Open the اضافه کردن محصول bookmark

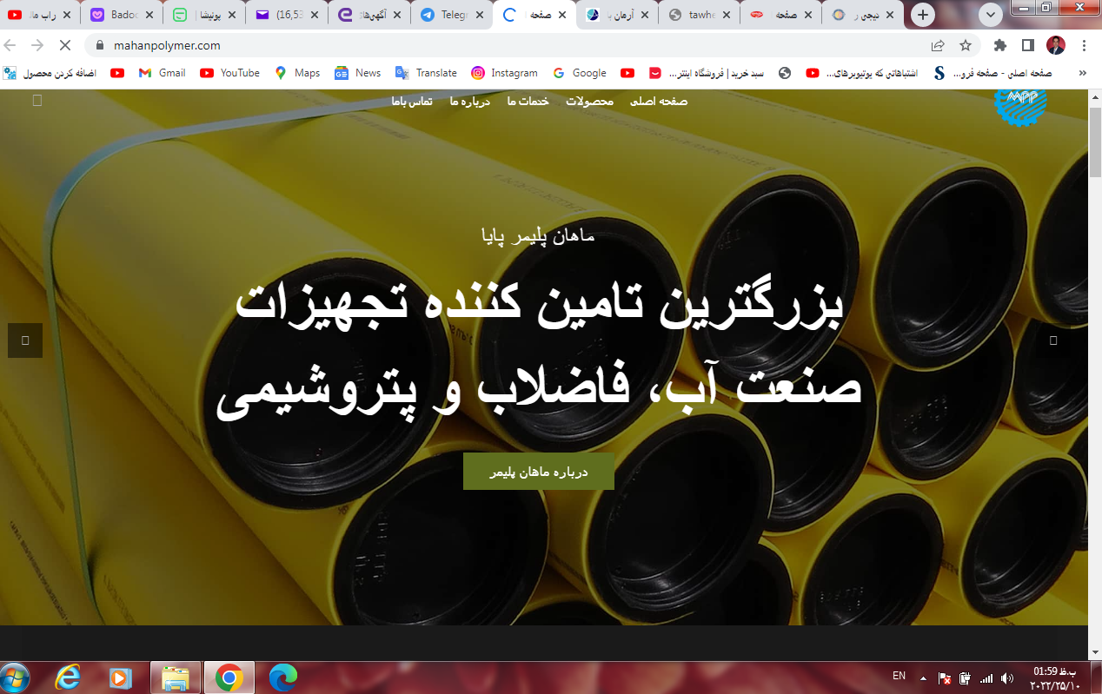tap(50, 73)
